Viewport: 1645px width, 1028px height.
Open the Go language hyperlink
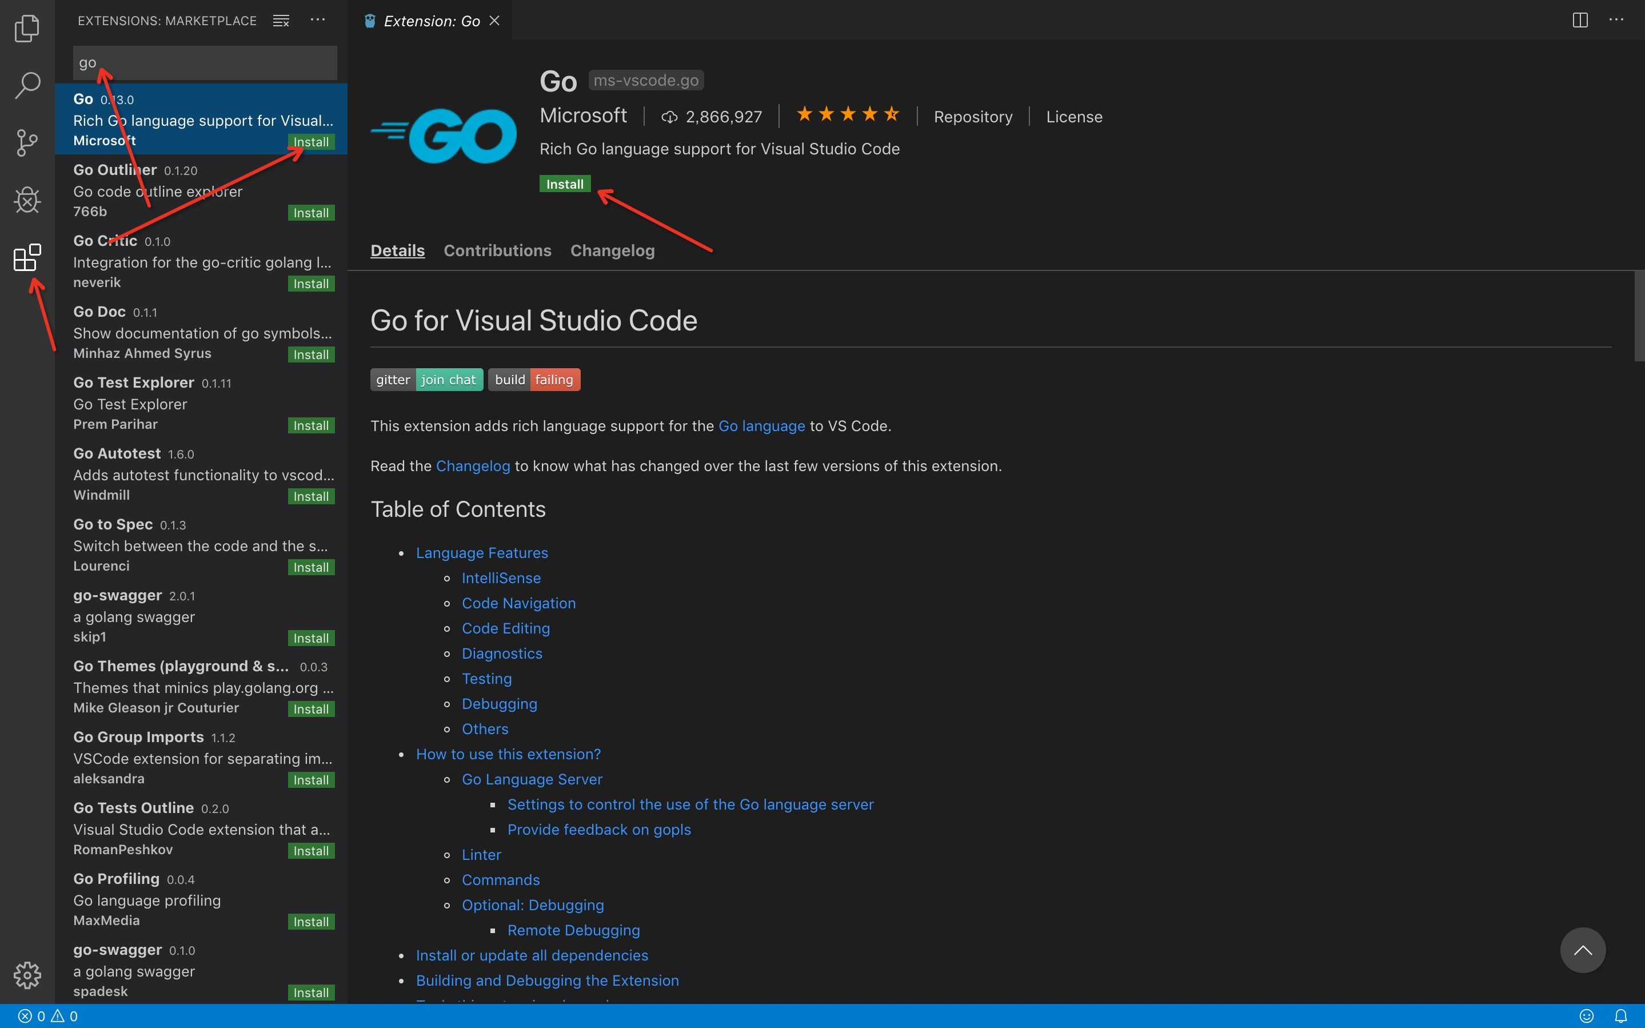point(762,425)
